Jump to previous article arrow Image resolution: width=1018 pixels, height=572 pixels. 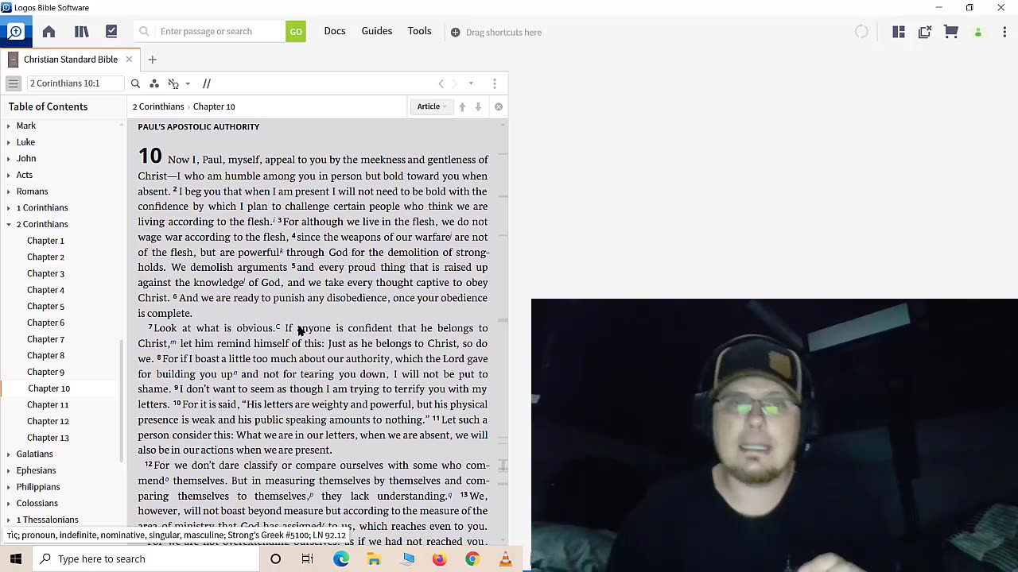(x=462, y=106)
